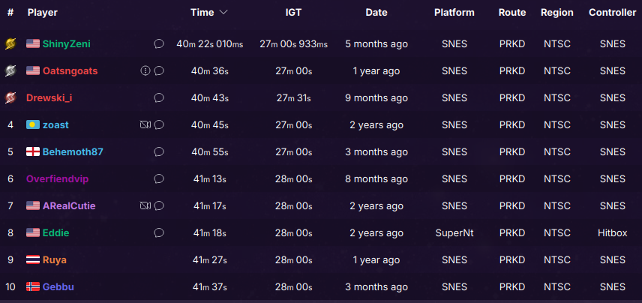Click the no-video icon next to zoast

click(145, 125)
